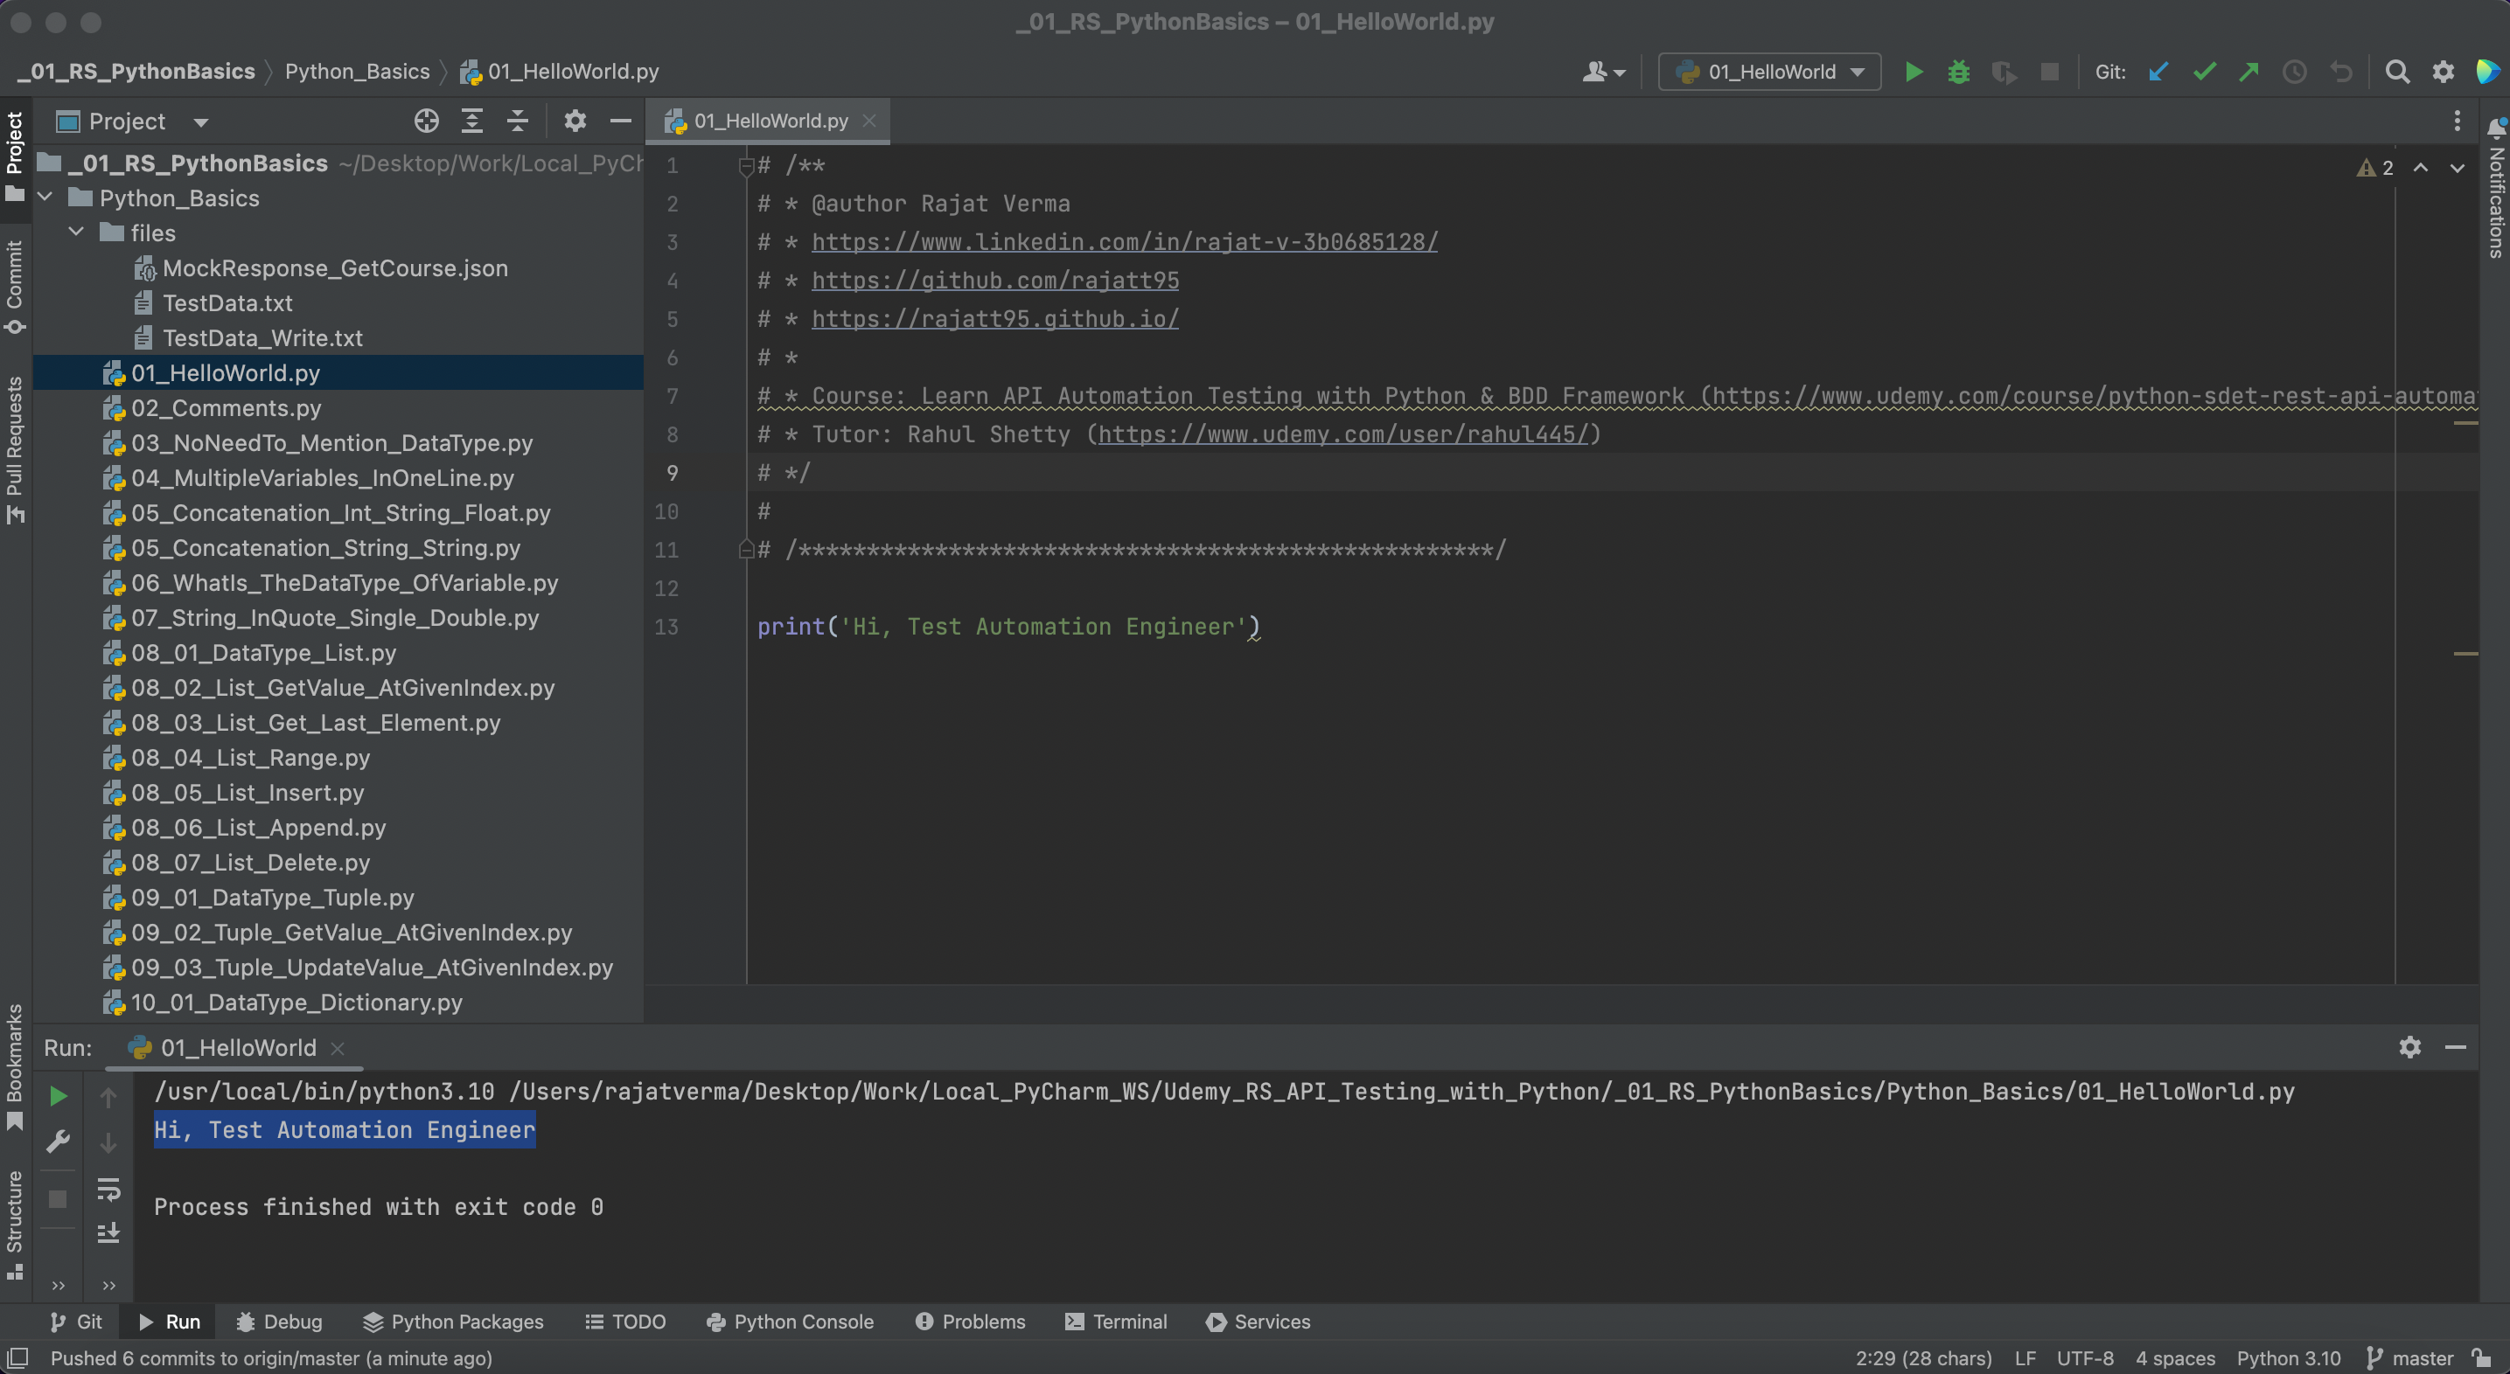Close the 01_HelloWorld Run tab

(x=338, y=1048)
